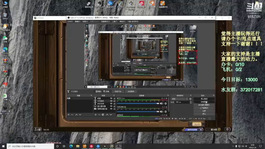Screen dimensions: 265x149
Task: Open transition properties gear icon
Action: [190, 99]
